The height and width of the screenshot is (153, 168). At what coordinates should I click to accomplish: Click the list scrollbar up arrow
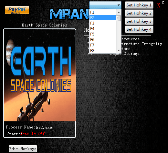pyautogui.click(x=119, y=12)
